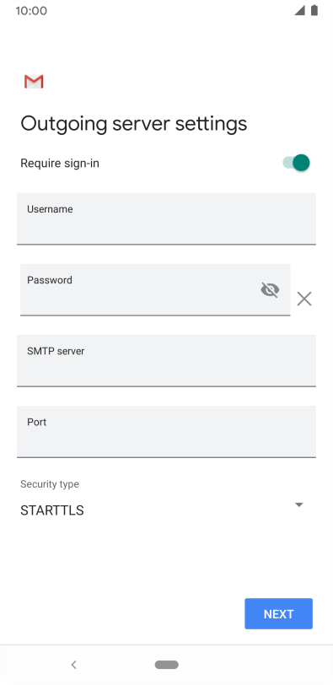Tap the SMTP server label text
This screenshot has width=333, height=685.
tap(56, 351)
